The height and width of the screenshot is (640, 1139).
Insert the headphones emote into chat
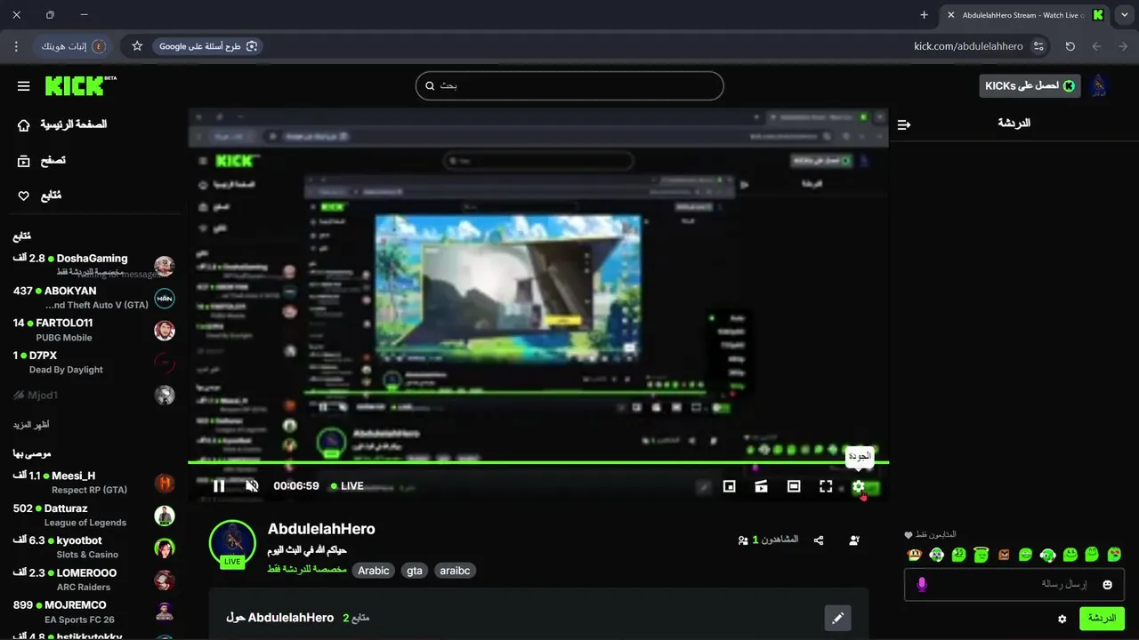(x=1047, y=555)
